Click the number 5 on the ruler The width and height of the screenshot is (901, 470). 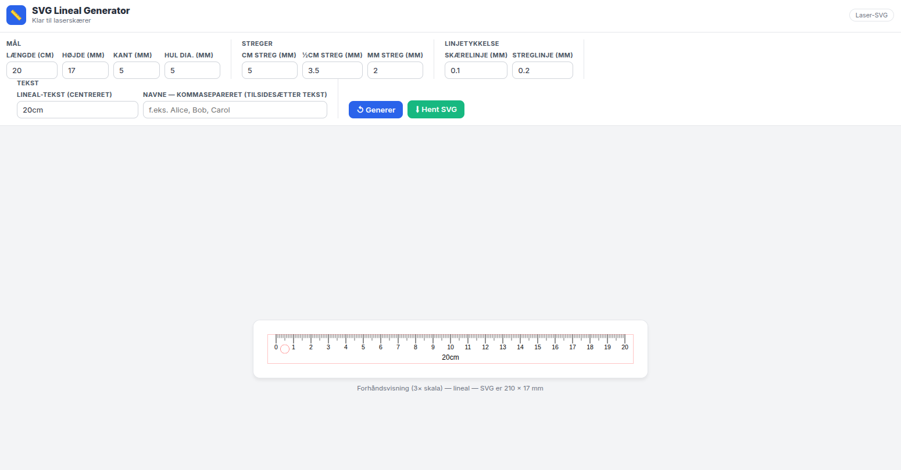click(x=363, y=347)
